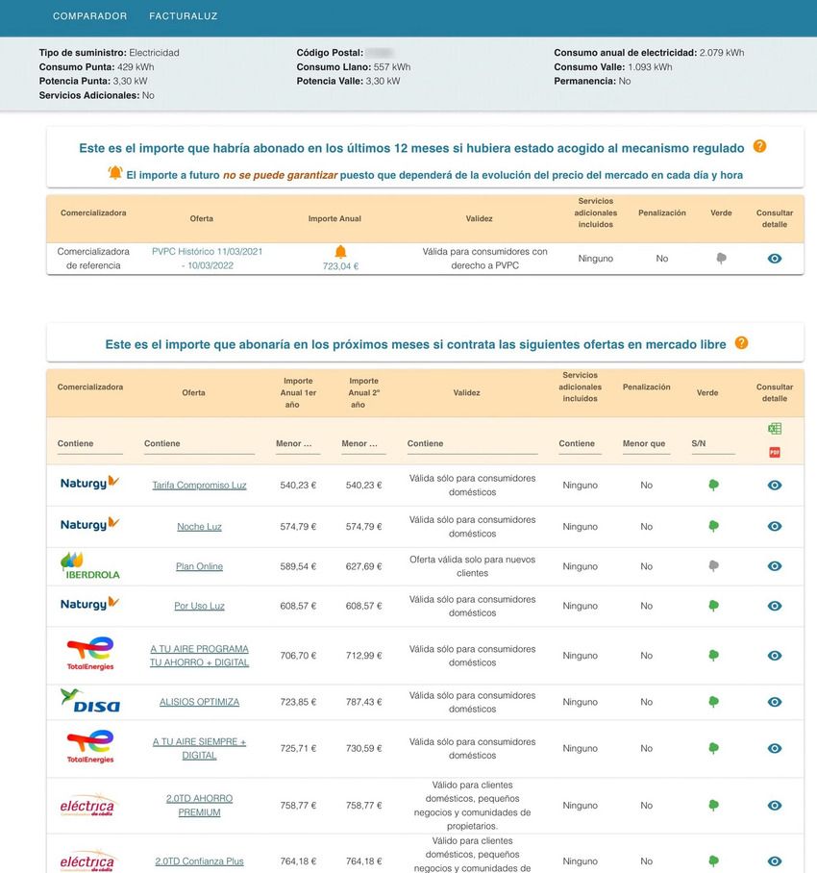Image resolution: width=817 pixels, height=873 pixels.
Task: View detail eye for ALISIOS OPTIMIZA
Action: pos(774,702)
